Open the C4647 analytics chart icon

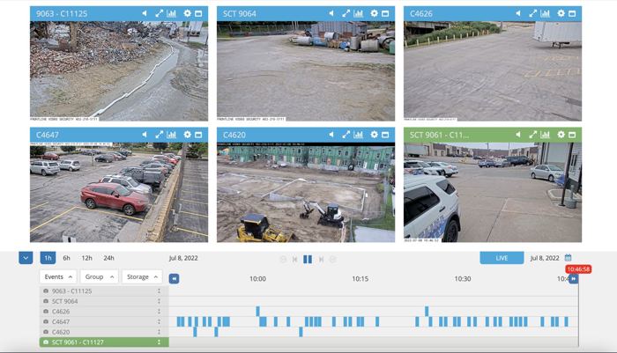[x=172, y=135]
